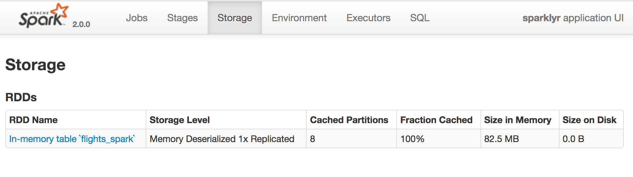Open the Jobs tab

pyautogui.click(x=136, y=18)
